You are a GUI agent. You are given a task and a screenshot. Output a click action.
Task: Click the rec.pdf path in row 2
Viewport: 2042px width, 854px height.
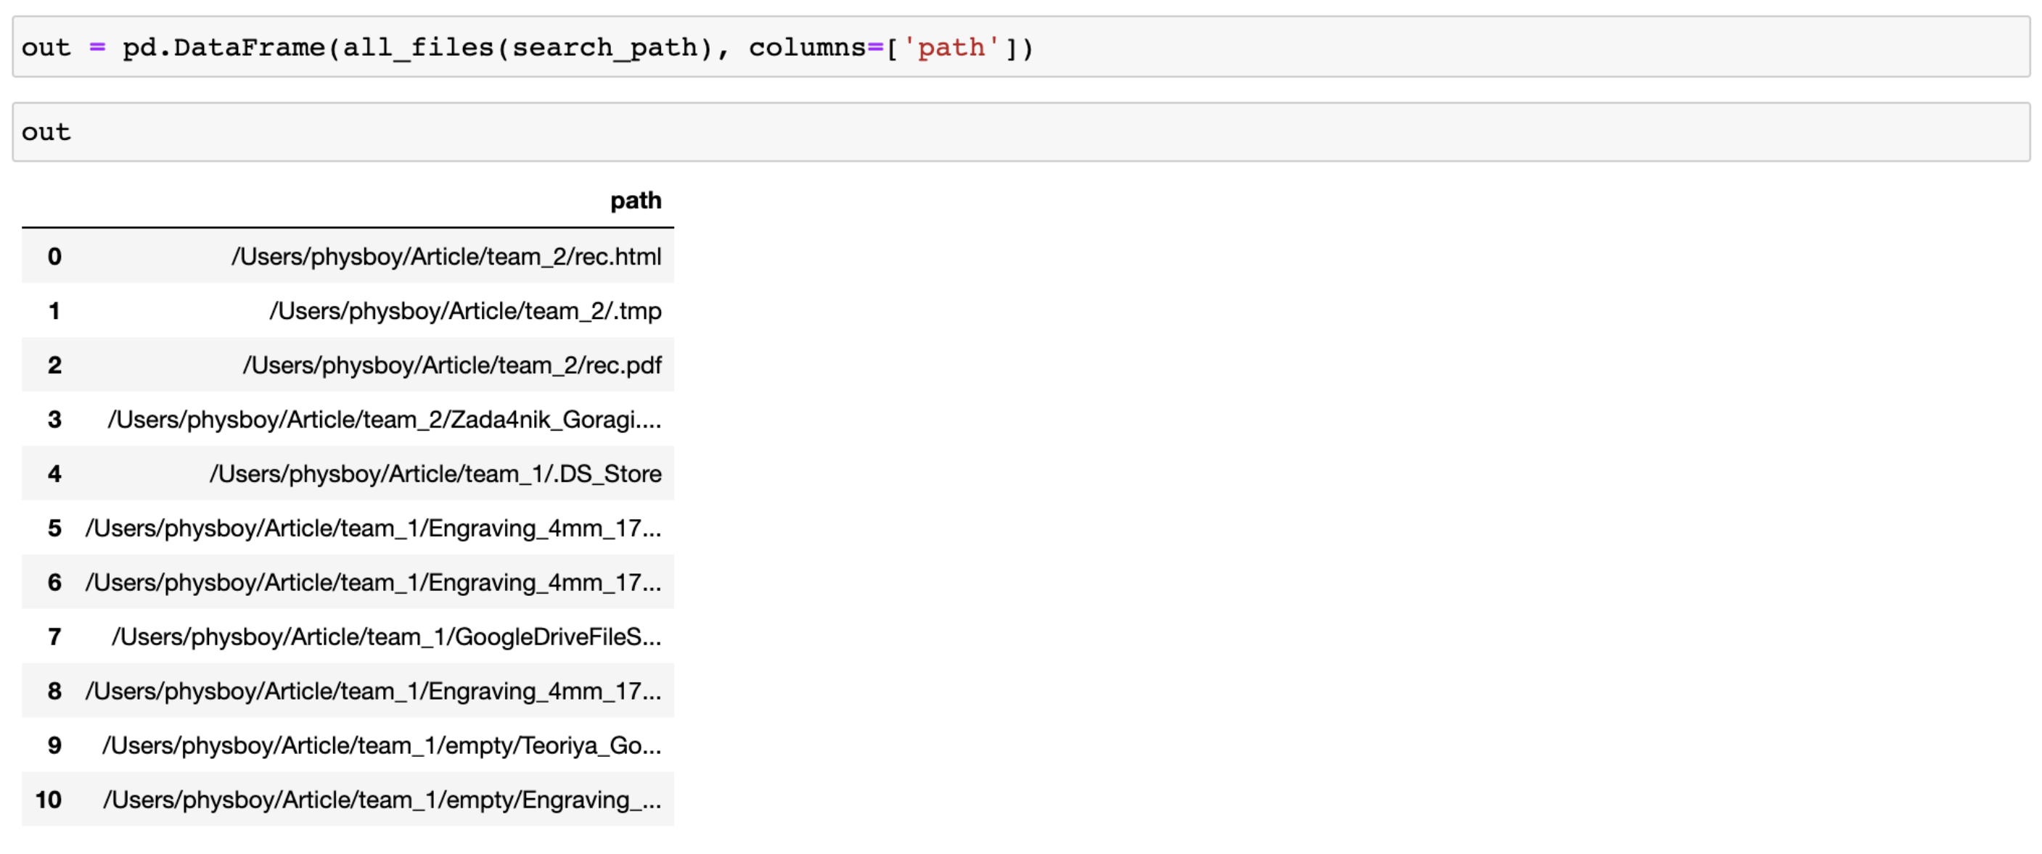pos(451,365)
